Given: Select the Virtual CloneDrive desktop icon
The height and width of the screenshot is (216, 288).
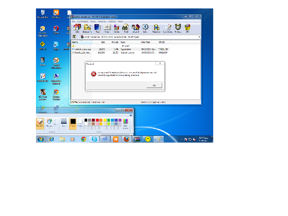Looking at the screenshot, I should [x=56, y=63].
